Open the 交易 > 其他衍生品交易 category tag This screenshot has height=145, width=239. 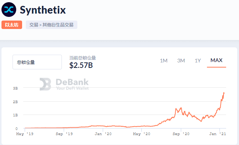point(51,25)
